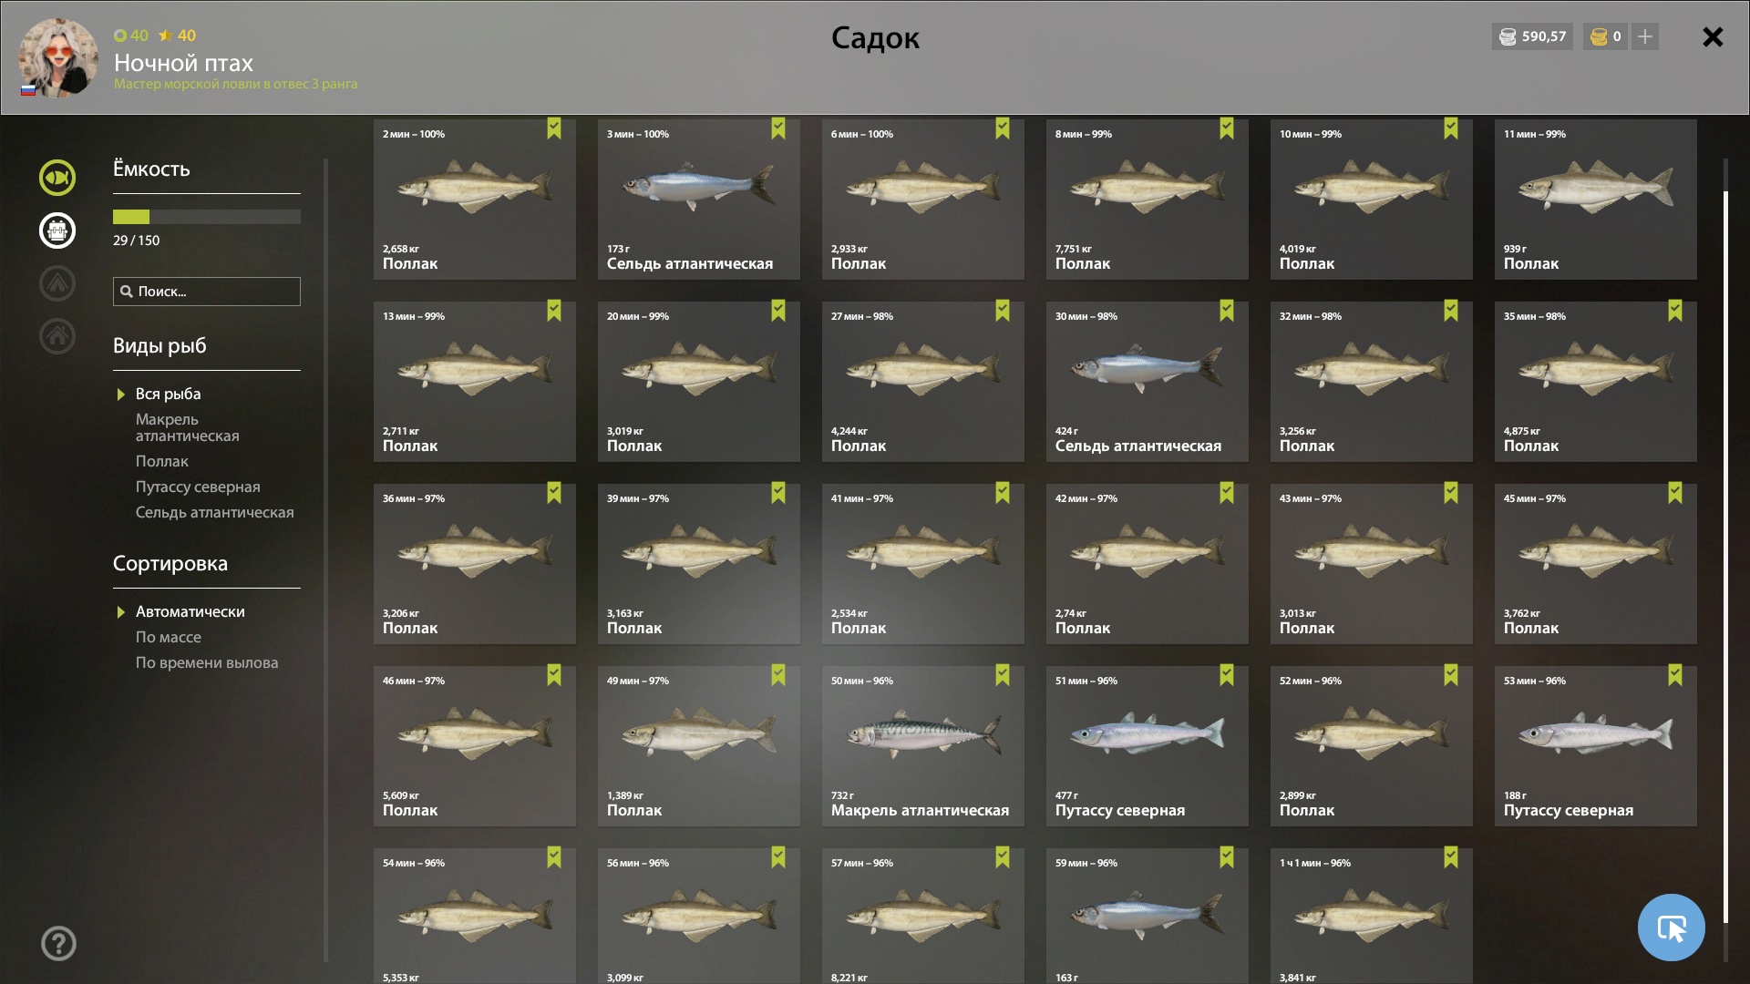Image resolution: width=1750 pixels, height=984 pixels.
Task: Filter by Вся рыба
Action: (168, 394)
